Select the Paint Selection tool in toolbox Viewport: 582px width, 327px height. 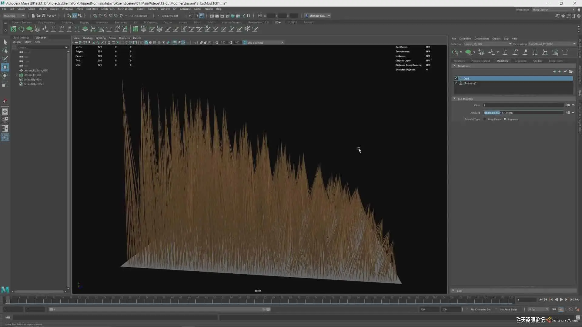point(5,59)
